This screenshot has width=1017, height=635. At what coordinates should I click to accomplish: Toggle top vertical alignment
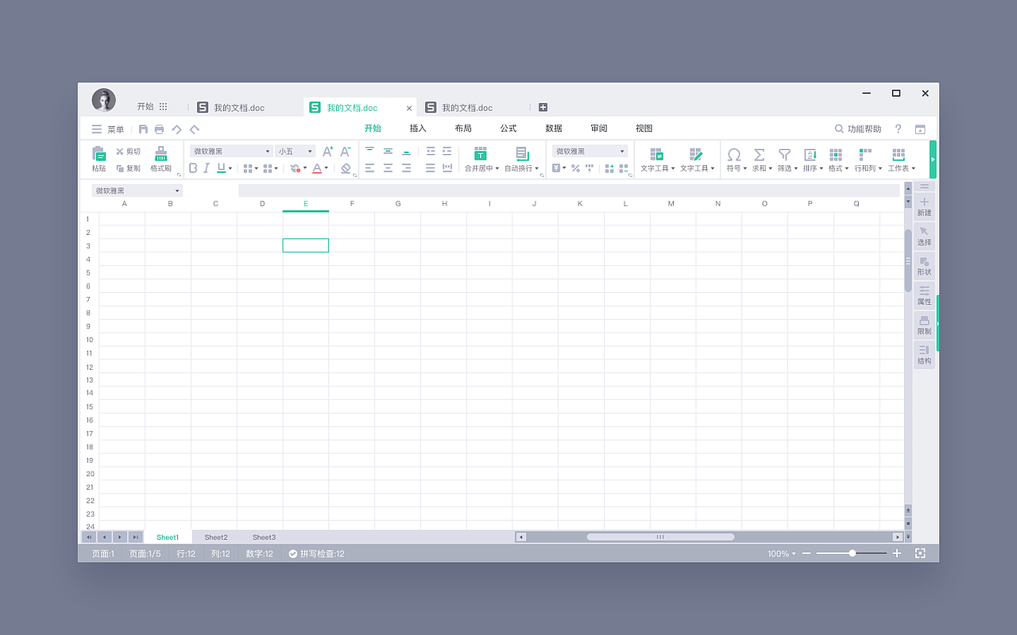pos(369,151)
